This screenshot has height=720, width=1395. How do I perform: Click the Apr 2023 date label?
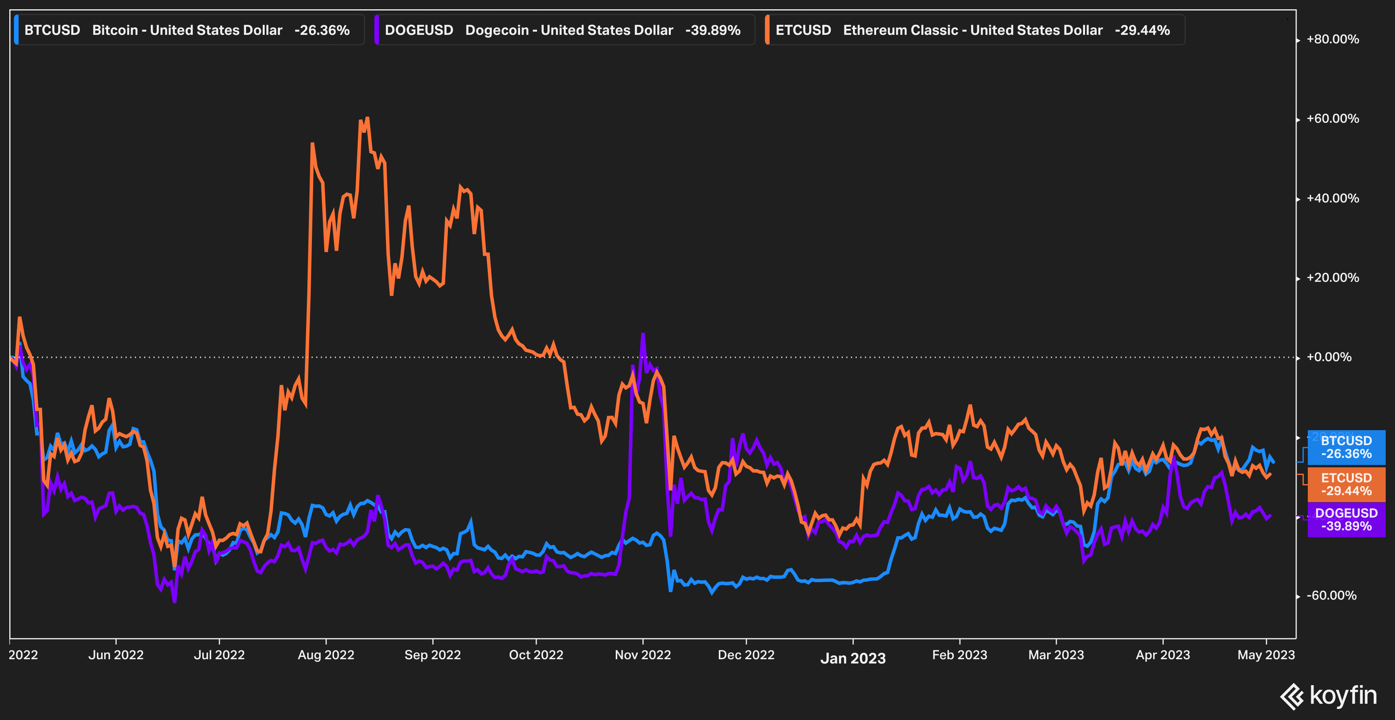1162,655
